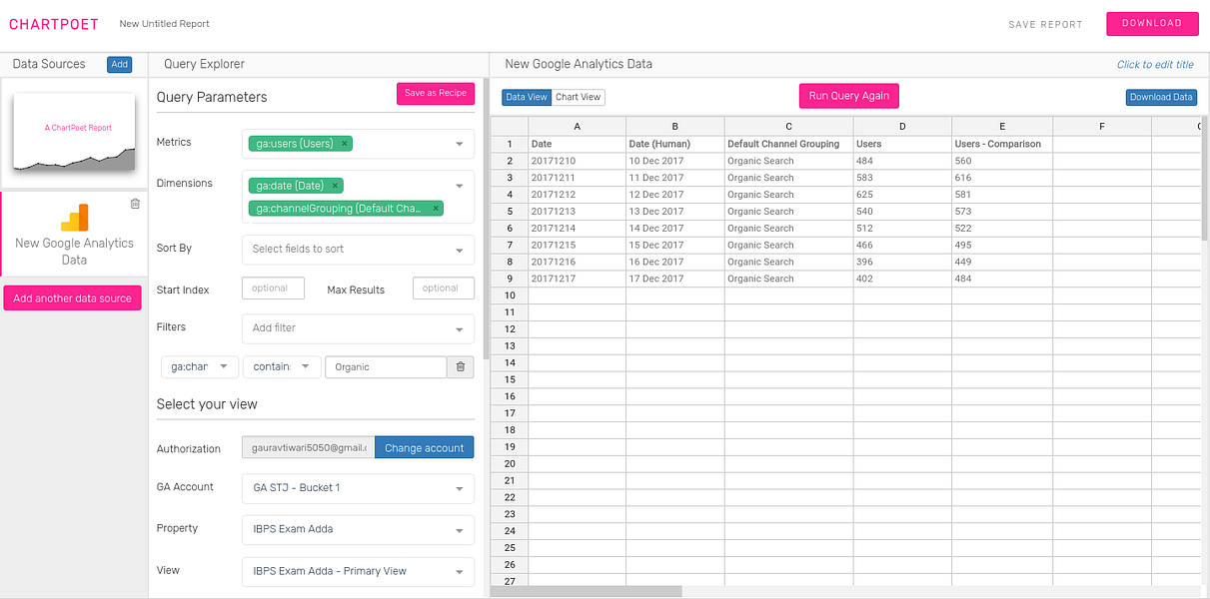Click the 'Users - Comparison' header cell
The width and height of the screenshot is (1210, 599).
(x=1002, y=144)
